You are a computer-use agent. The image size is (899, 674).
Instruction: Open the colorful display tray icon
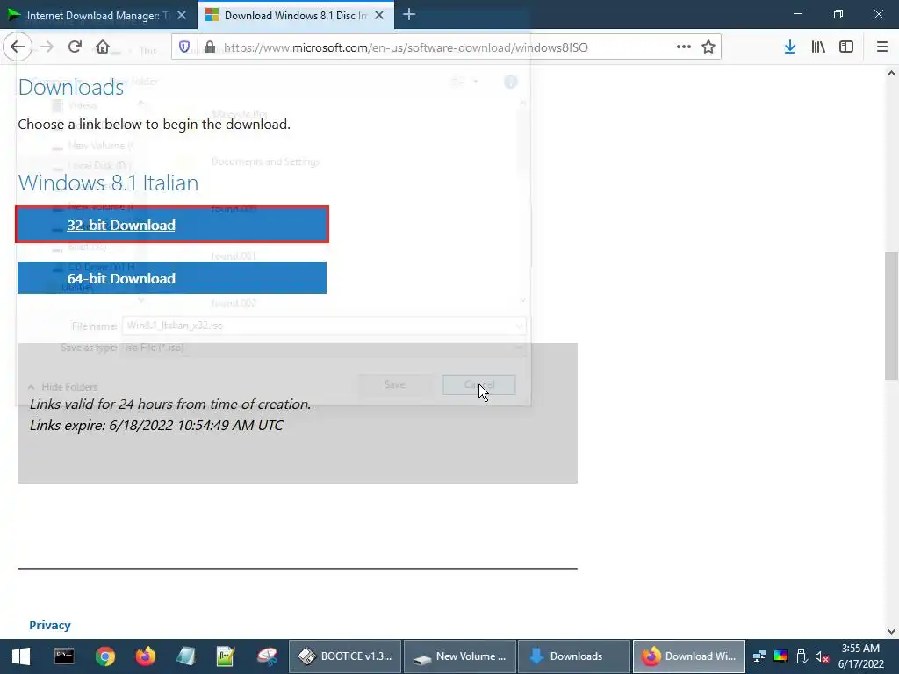click(x=780, y=656)
